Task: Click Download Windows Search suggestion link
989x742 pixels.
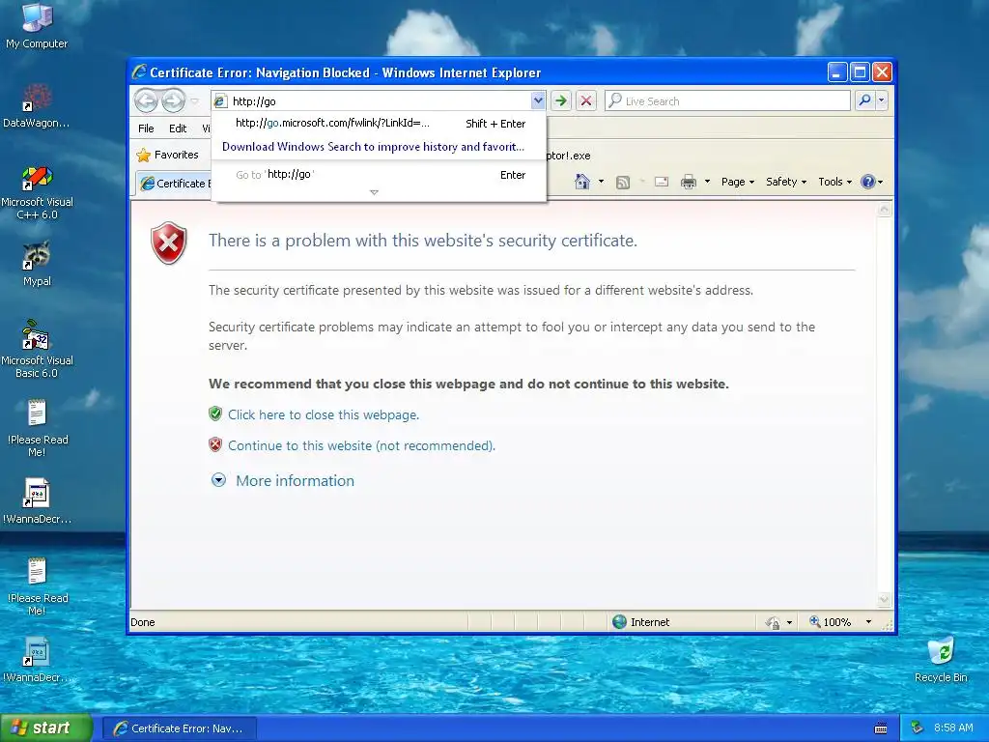Action: coord(373,147)
